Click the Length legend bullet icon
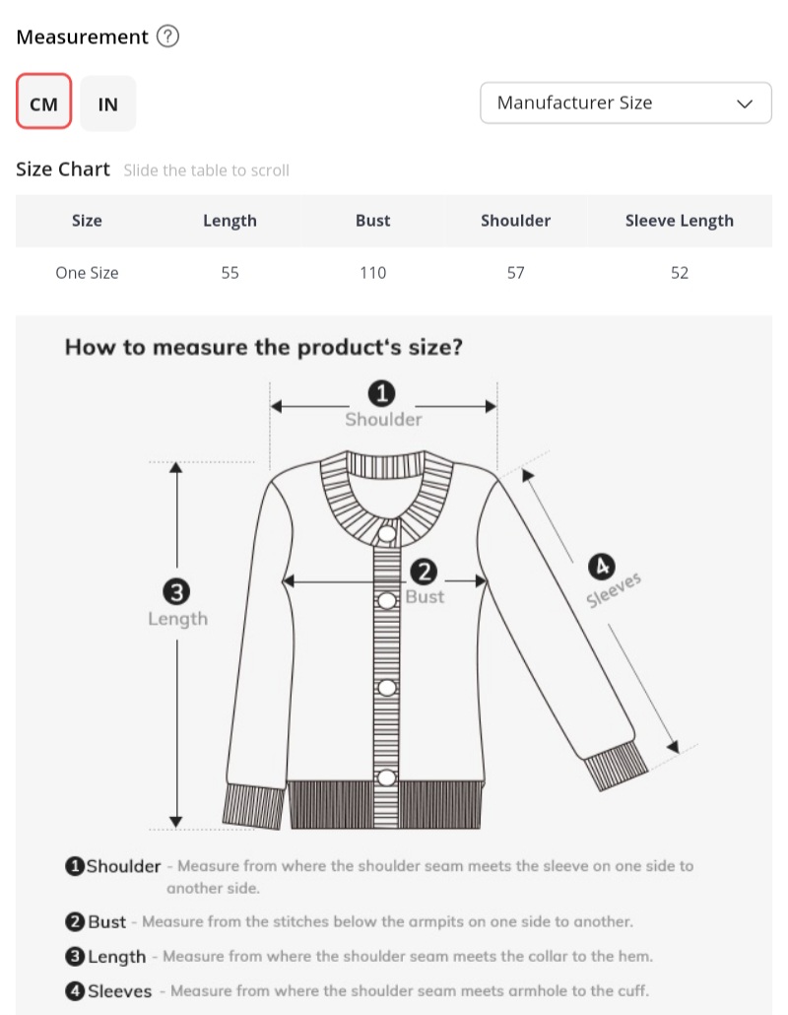Image resolution: width=788 pixels, height=1015 pixels. pyautogui.click(x=75, y=957)
